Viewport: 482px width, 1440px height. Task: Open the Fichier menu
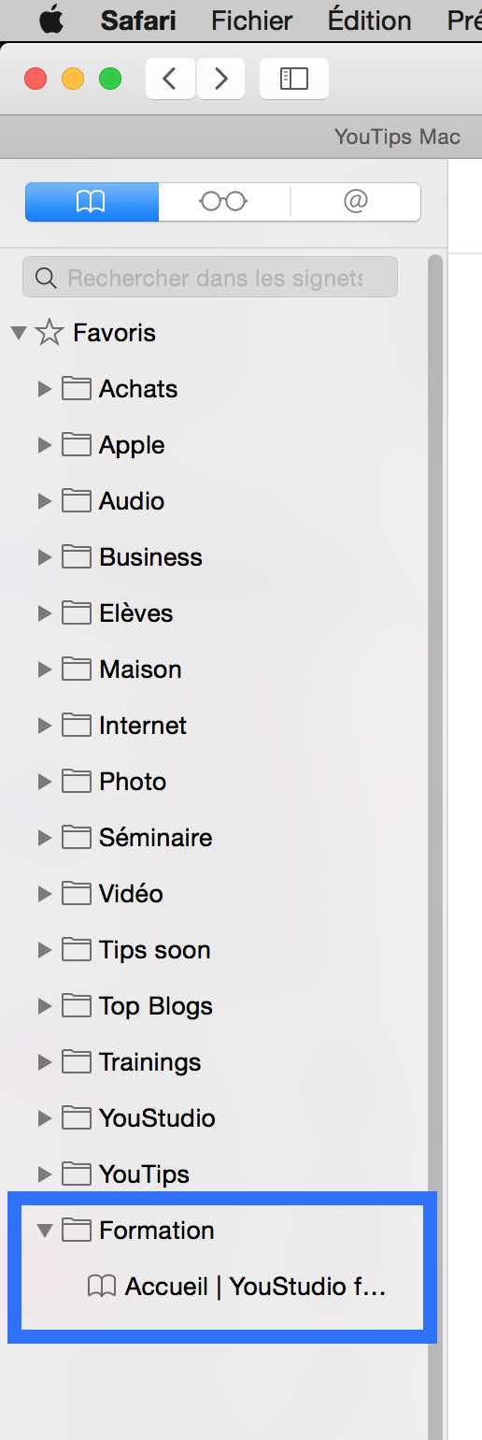tap(251, 20)
